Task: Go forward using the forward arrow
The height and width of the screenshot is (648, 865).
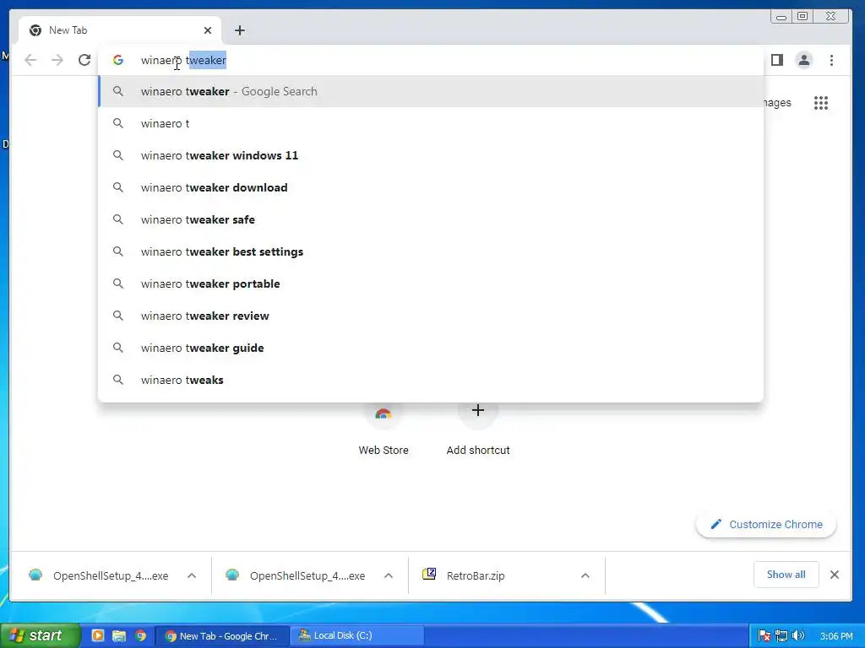Action: click(x=57, y=60)
